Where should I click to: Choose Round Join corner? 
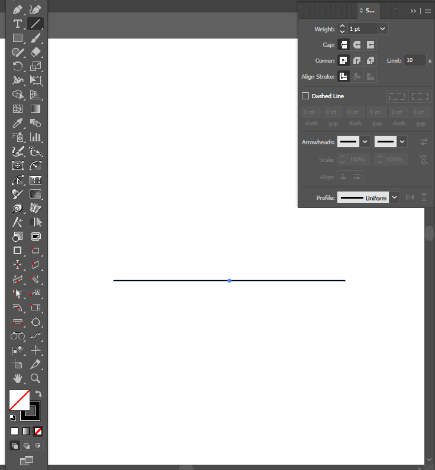pyautogui.click(x=357, y=60)
